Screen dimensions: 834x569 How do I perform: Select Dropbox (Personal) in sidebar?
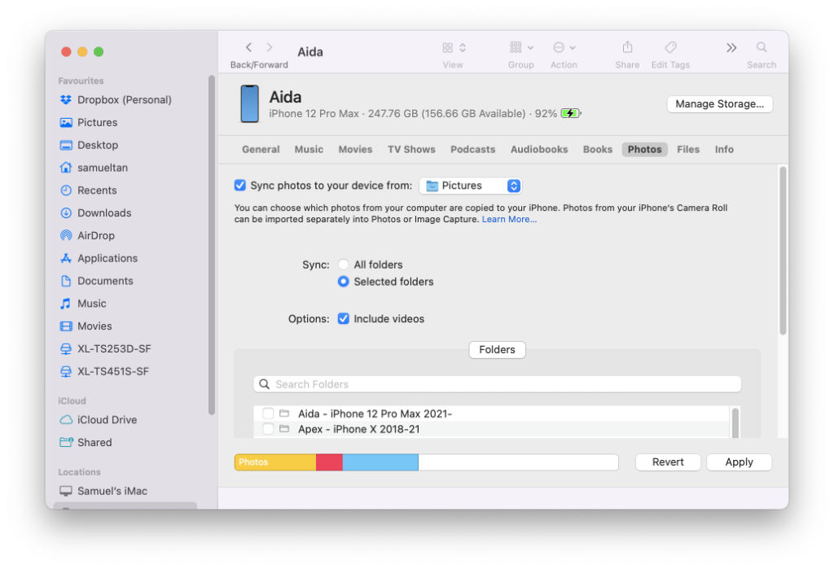[x=124, y=100]
